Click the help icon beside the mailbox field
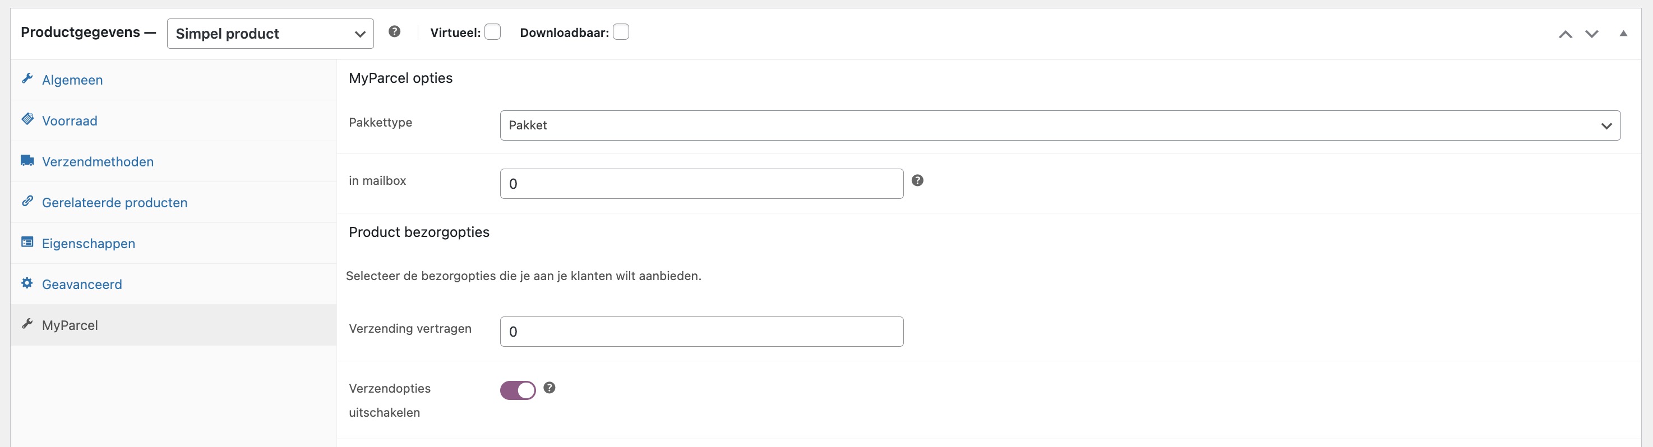Image resolution: width=1653 pixels, height=447 pixels. 918,180
